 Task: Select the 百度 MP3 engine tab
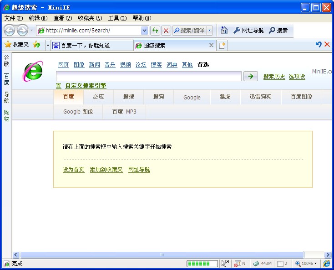pyautogui.click(x=124, y=112)
